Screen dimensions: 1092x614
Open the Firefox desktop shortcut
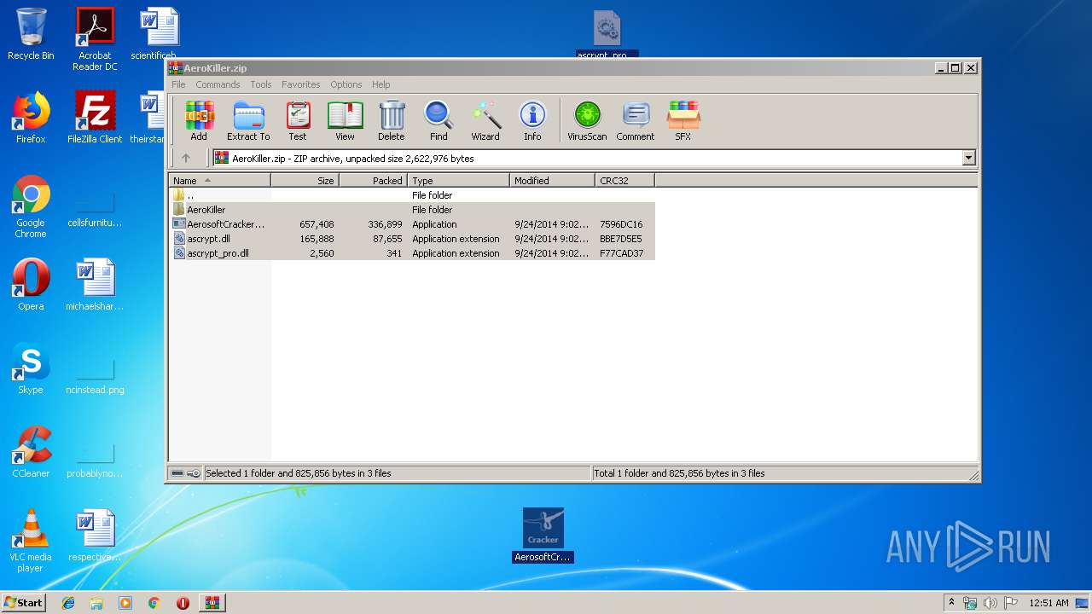(31, 118)
